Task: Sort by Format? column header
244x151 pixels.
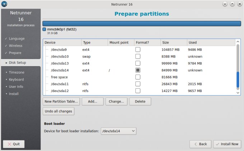Action: point(147,42)
